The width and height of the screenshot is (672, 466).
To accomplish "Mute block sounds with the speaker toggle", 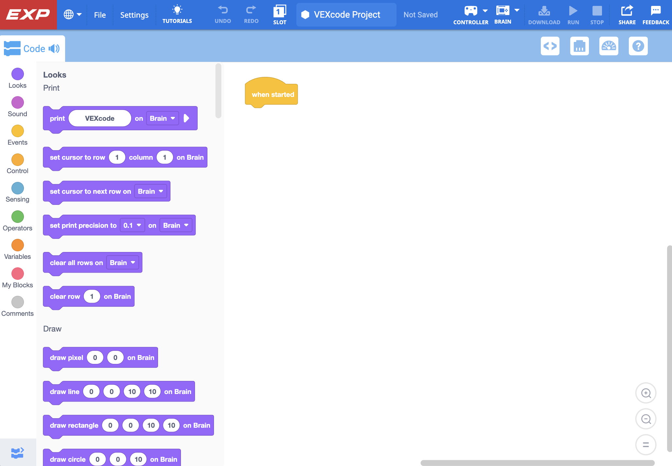I will [x=53, y=48].
